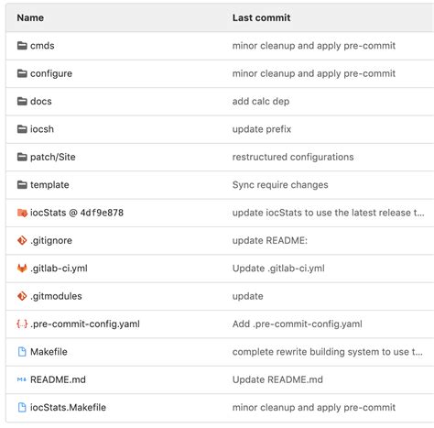The width and height of the screenshot is (434, 428).
Task: Open the patch/Site folder
Action: pos(53,157)
